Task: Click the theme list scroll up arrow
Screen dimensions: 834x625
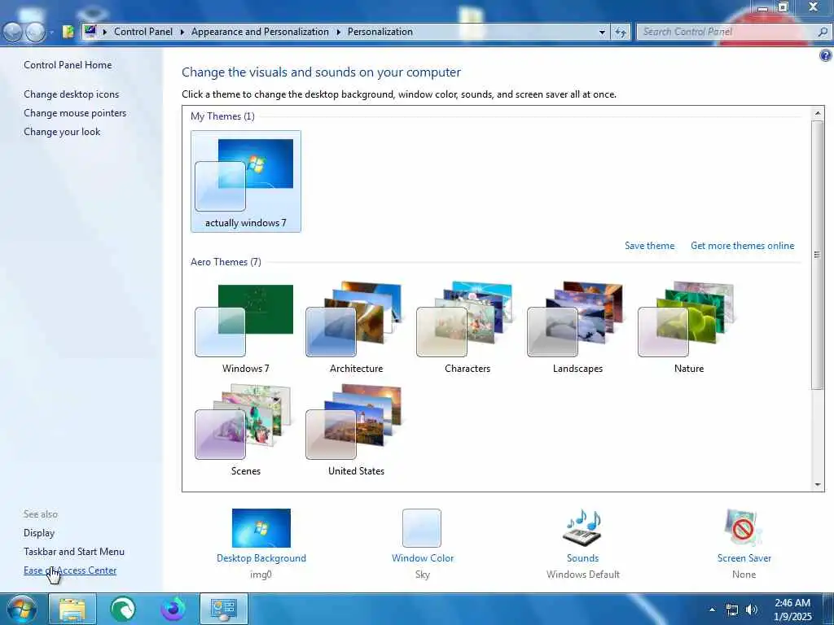Action: click(818, 113)
